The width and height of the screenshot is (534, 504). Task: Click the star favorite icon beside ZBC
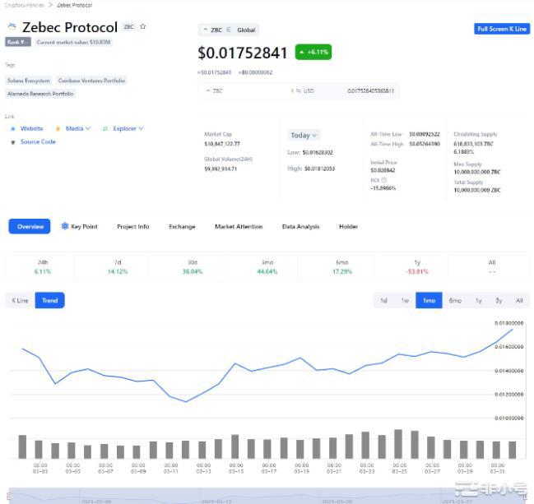(x=143, y=26)
